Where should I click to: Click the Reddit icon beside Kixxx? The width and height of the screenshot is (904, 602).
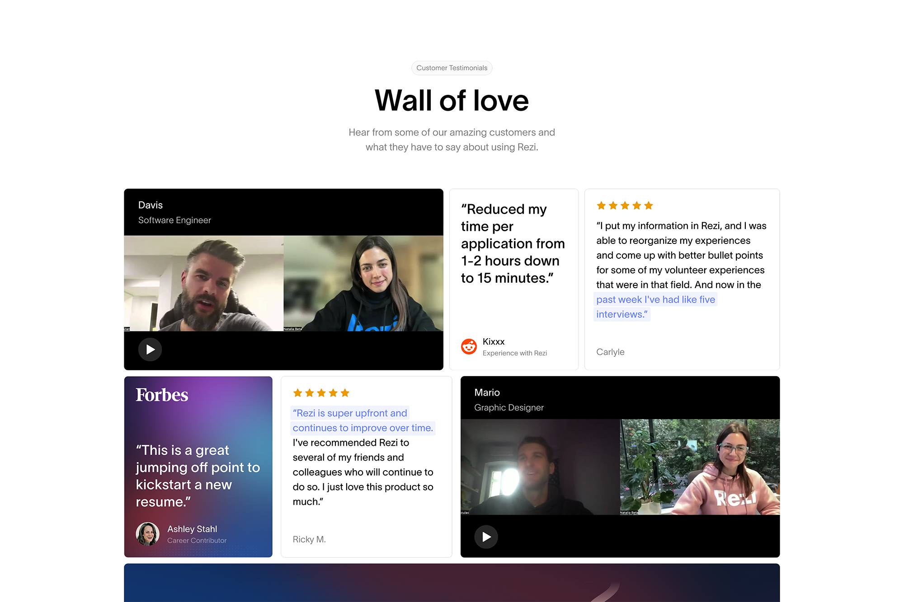[469, 346]
